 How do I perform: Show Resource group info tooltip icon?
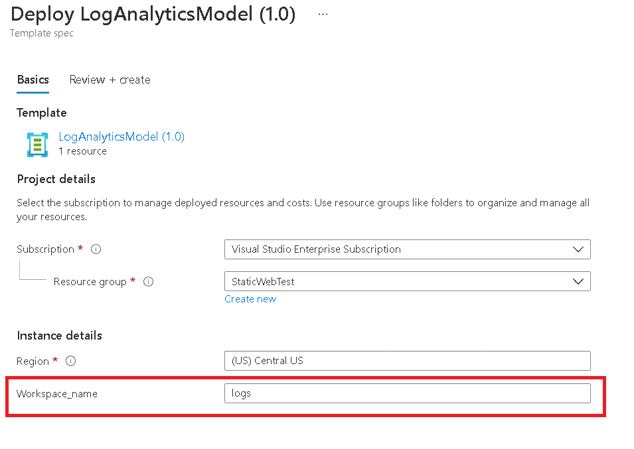(x=149, y=281)
